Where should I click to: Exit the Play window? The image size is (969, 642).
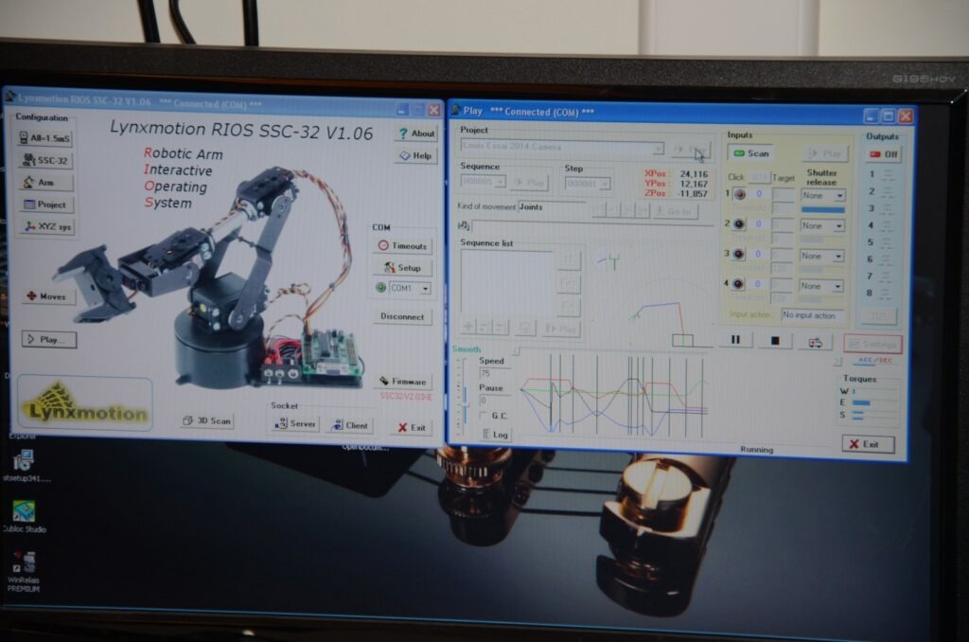pyautogui.click(x=868, y=444)
